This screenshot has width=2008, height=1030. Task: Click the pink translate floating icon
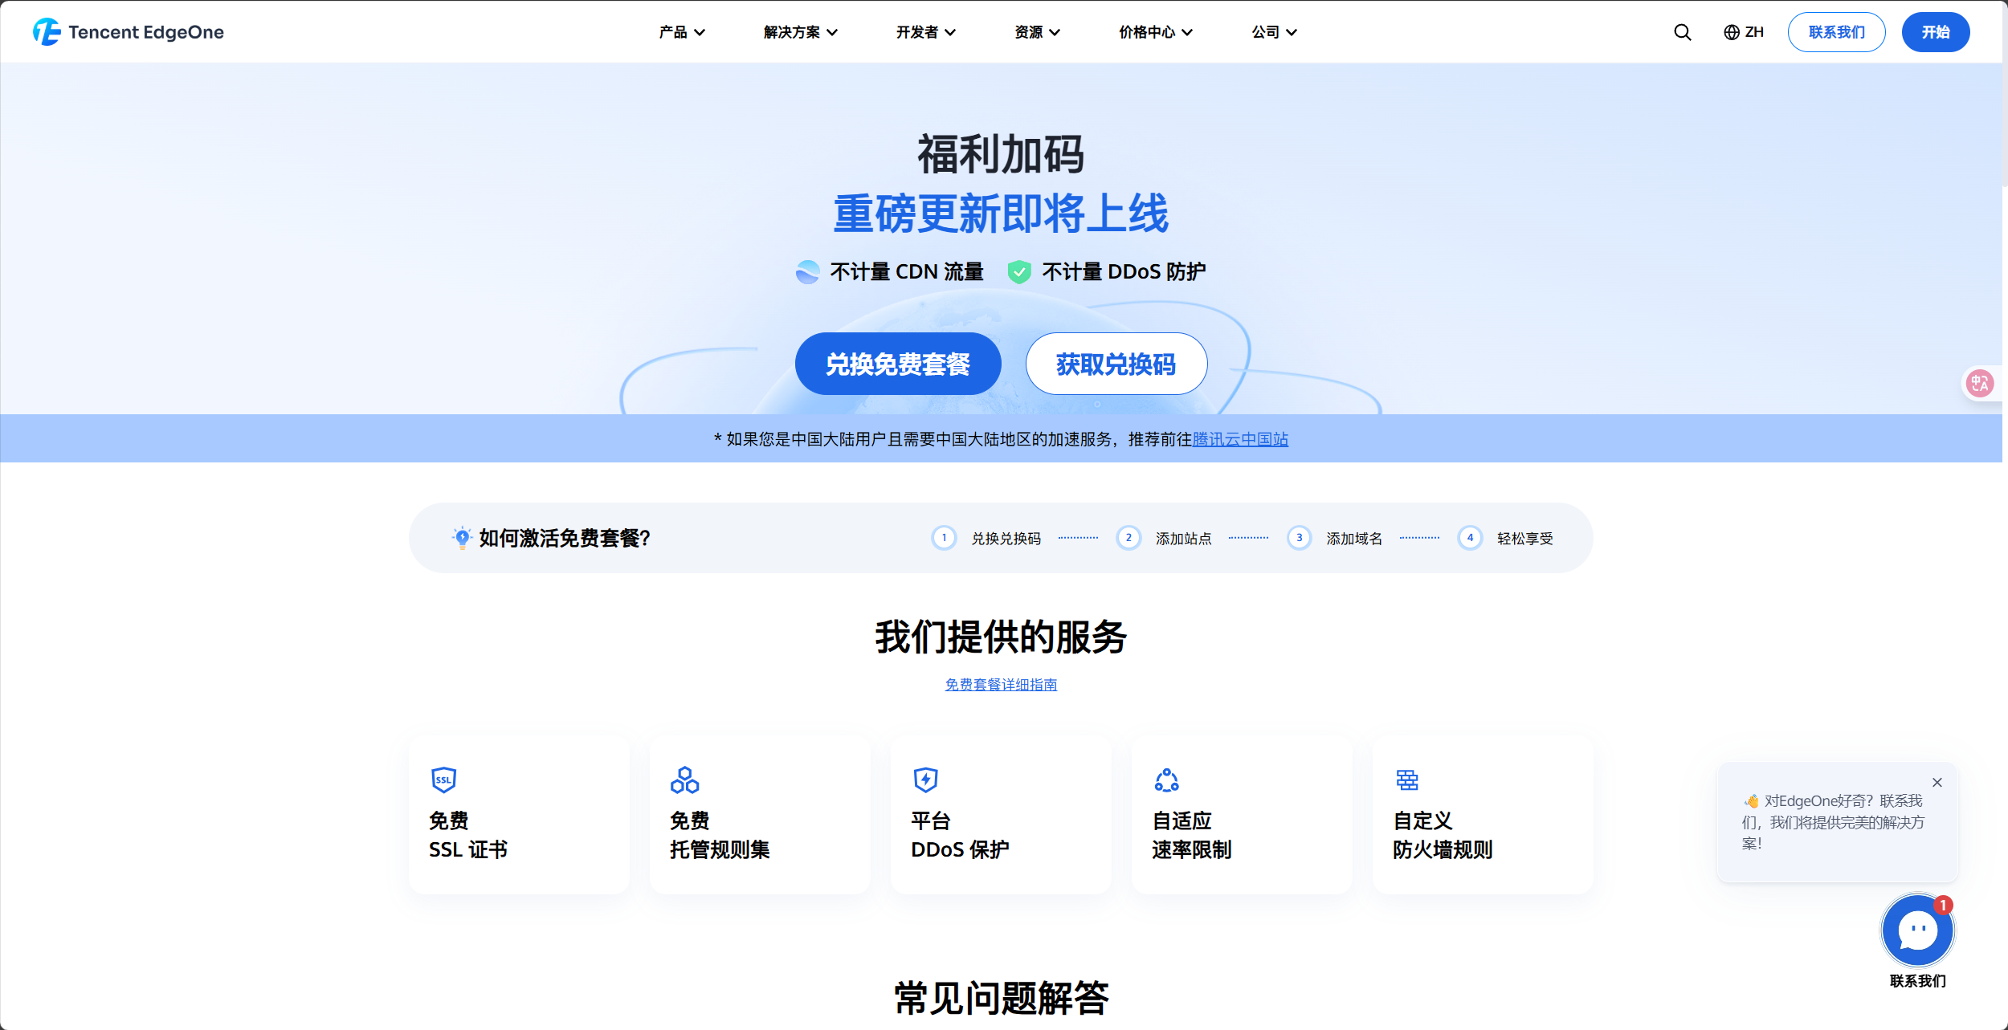1978,384
